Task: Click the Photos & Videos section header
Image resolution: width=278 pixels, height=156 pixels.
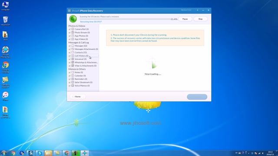Action: click(77, 26)
